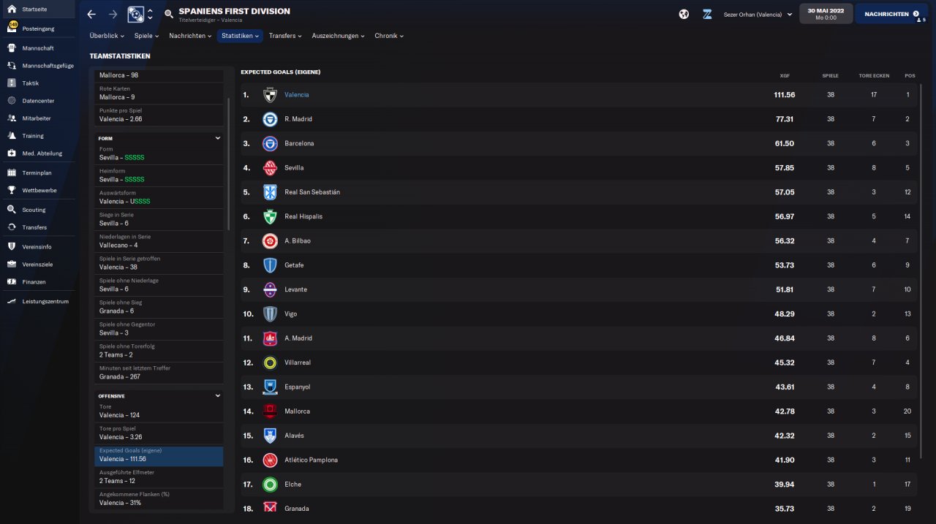Screen dimensions: 936x524
Task: Open the Wettbewerbe trophy icon
Action: coord(12,190)
